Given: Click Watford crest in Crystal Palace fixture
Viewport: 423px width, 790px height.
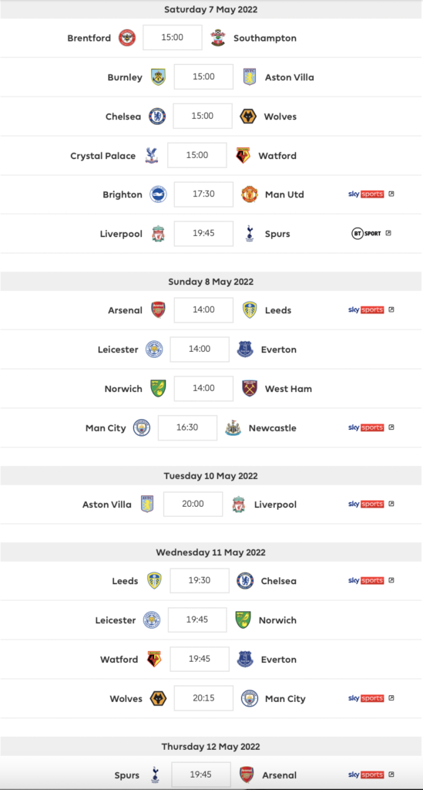Looking at the screenshot, I should pyautogui.click(x=243, y=156).
